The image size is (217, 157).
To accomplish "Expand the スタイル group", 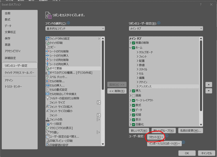I will [x=138, y=69].
